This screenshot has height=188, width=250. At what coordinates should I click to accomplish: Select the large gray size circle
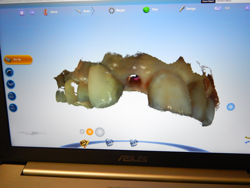100,132
